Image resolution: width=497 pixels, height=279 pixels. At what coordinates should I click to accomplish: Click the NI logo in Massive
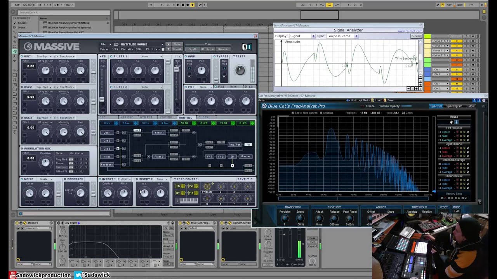tap(247, 47)
